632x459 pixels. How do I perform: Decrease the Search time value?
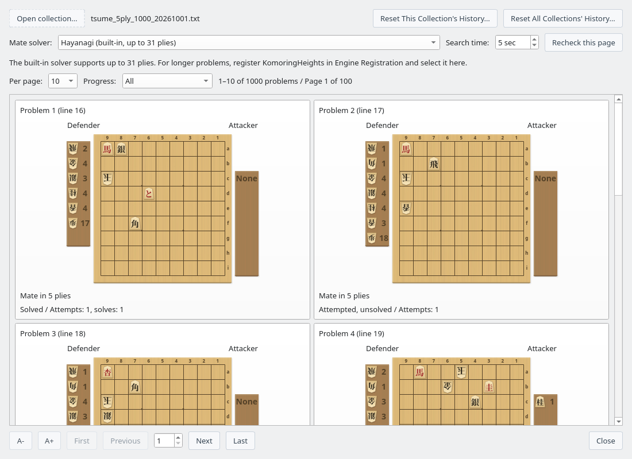tap(534, 45)
